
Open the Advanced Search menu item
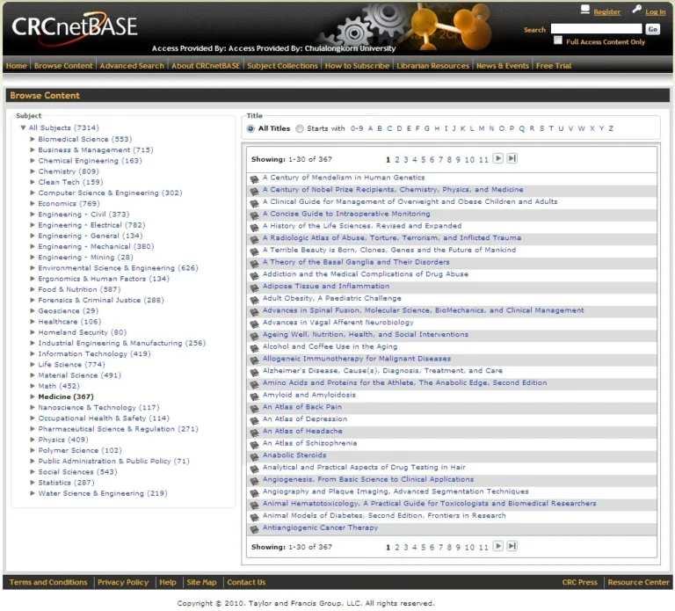pyautogui.click(x=132, y=65)
